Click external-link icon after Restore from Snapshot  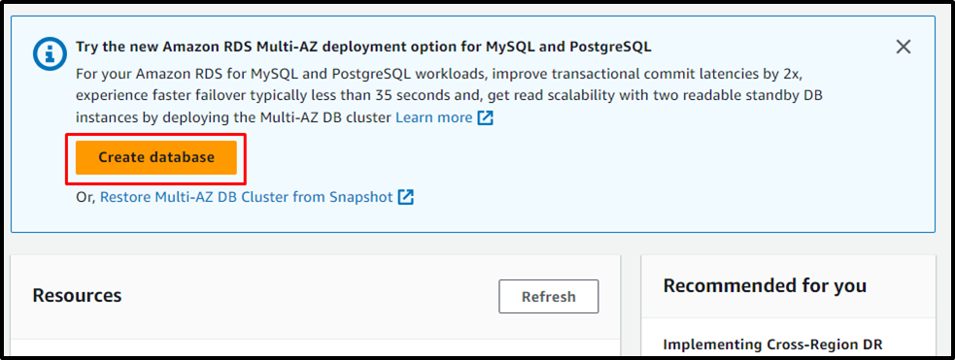pos(406,197)
